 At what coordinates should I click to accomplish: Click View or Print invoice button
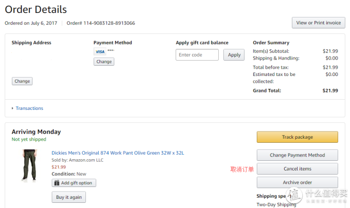[x=318, y=23]
